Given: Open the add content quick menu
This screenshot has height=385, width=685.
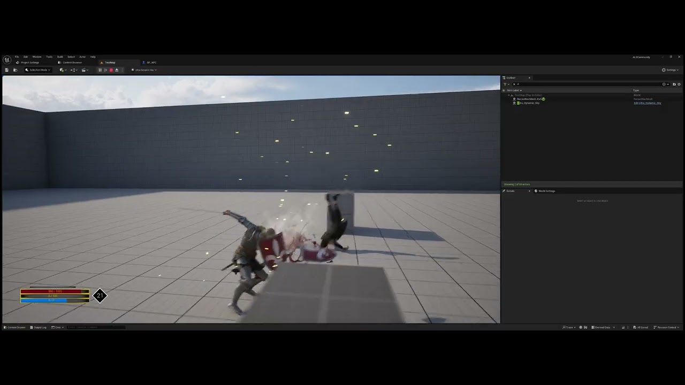Looking at the screenshot, I should [x=63, y=70].
